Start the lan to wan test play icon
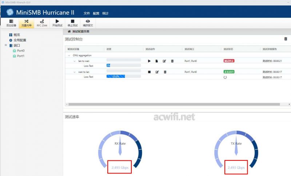The height and width of the screenshot is (176, 291). coord(149,61)
